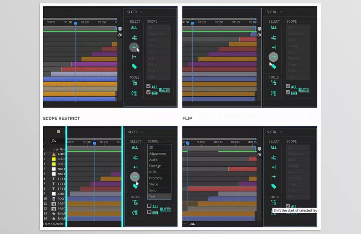Select Audio in the Scope list

tap(159, 160)
